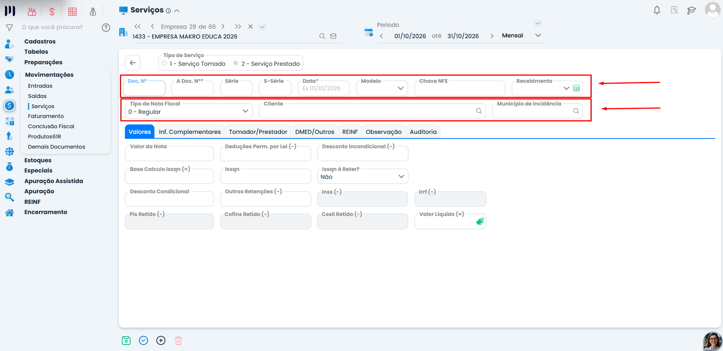Screen dimensions: 723x351
Task: Click the Valor da Nota field
Action: pos(169,154)
